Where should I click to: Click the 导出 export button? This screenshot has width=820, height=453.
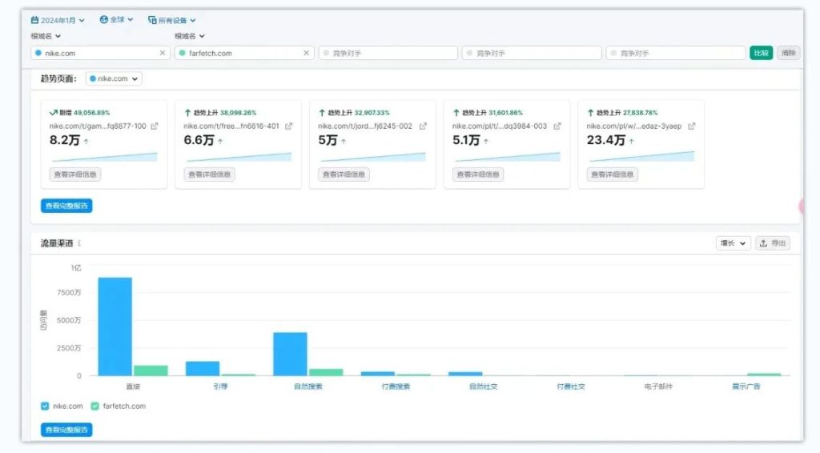[773, 243]
